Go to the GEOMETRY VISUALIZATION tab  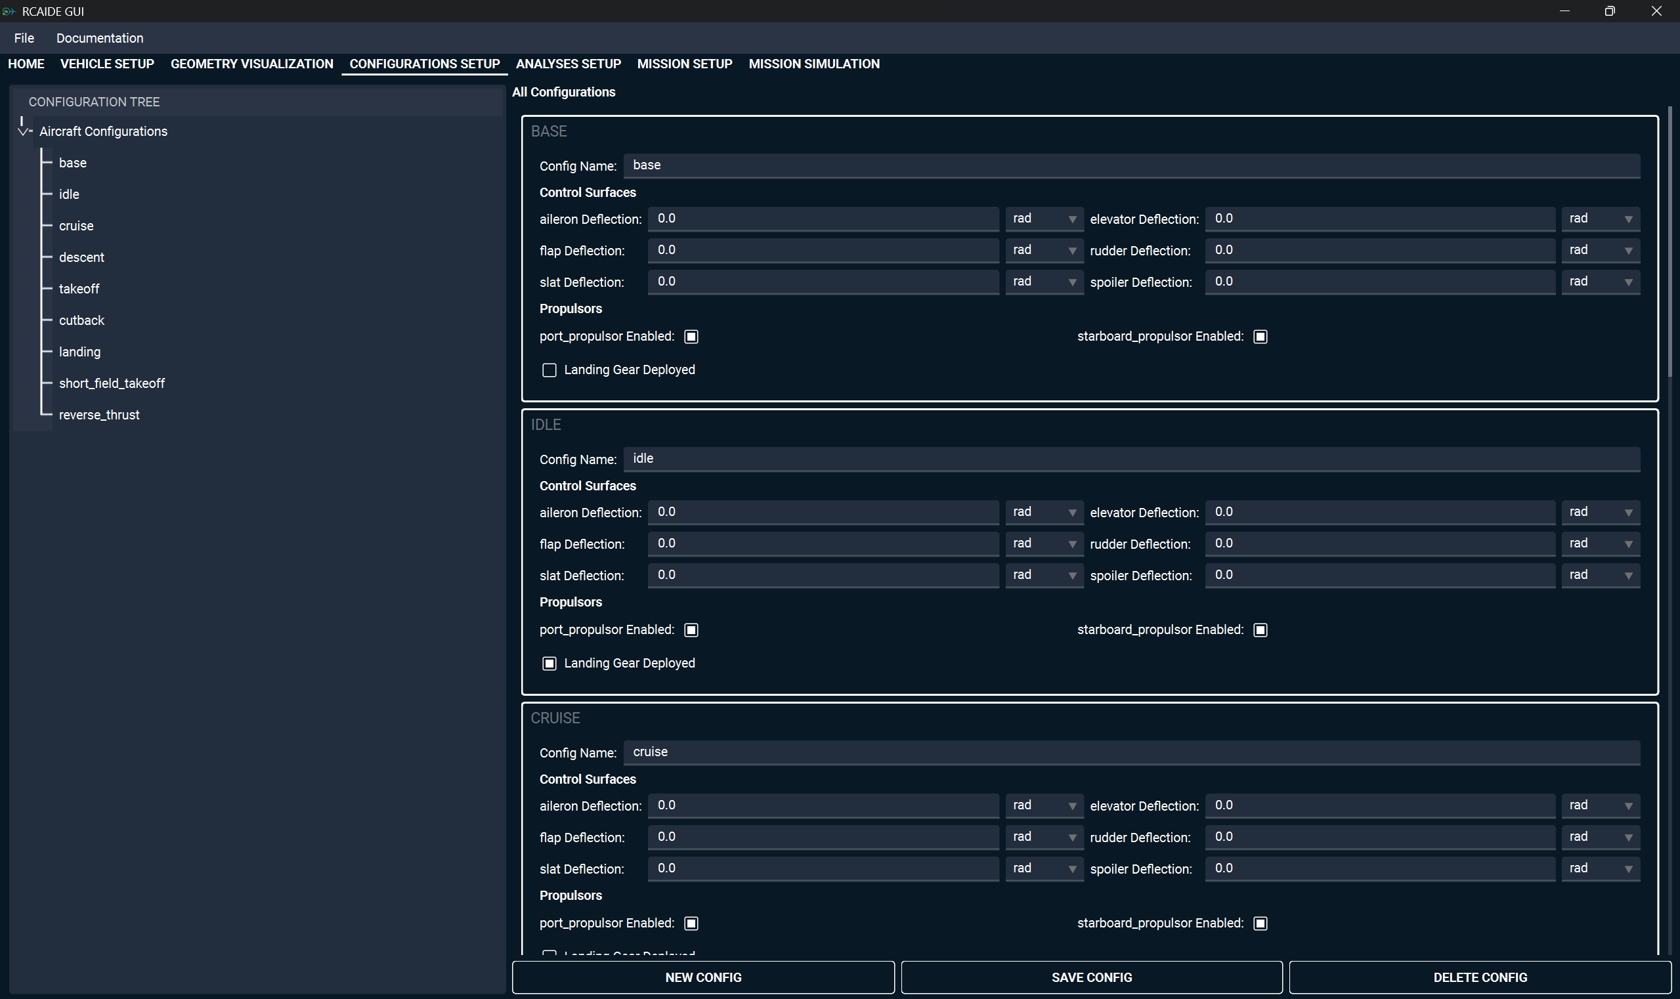252,64
